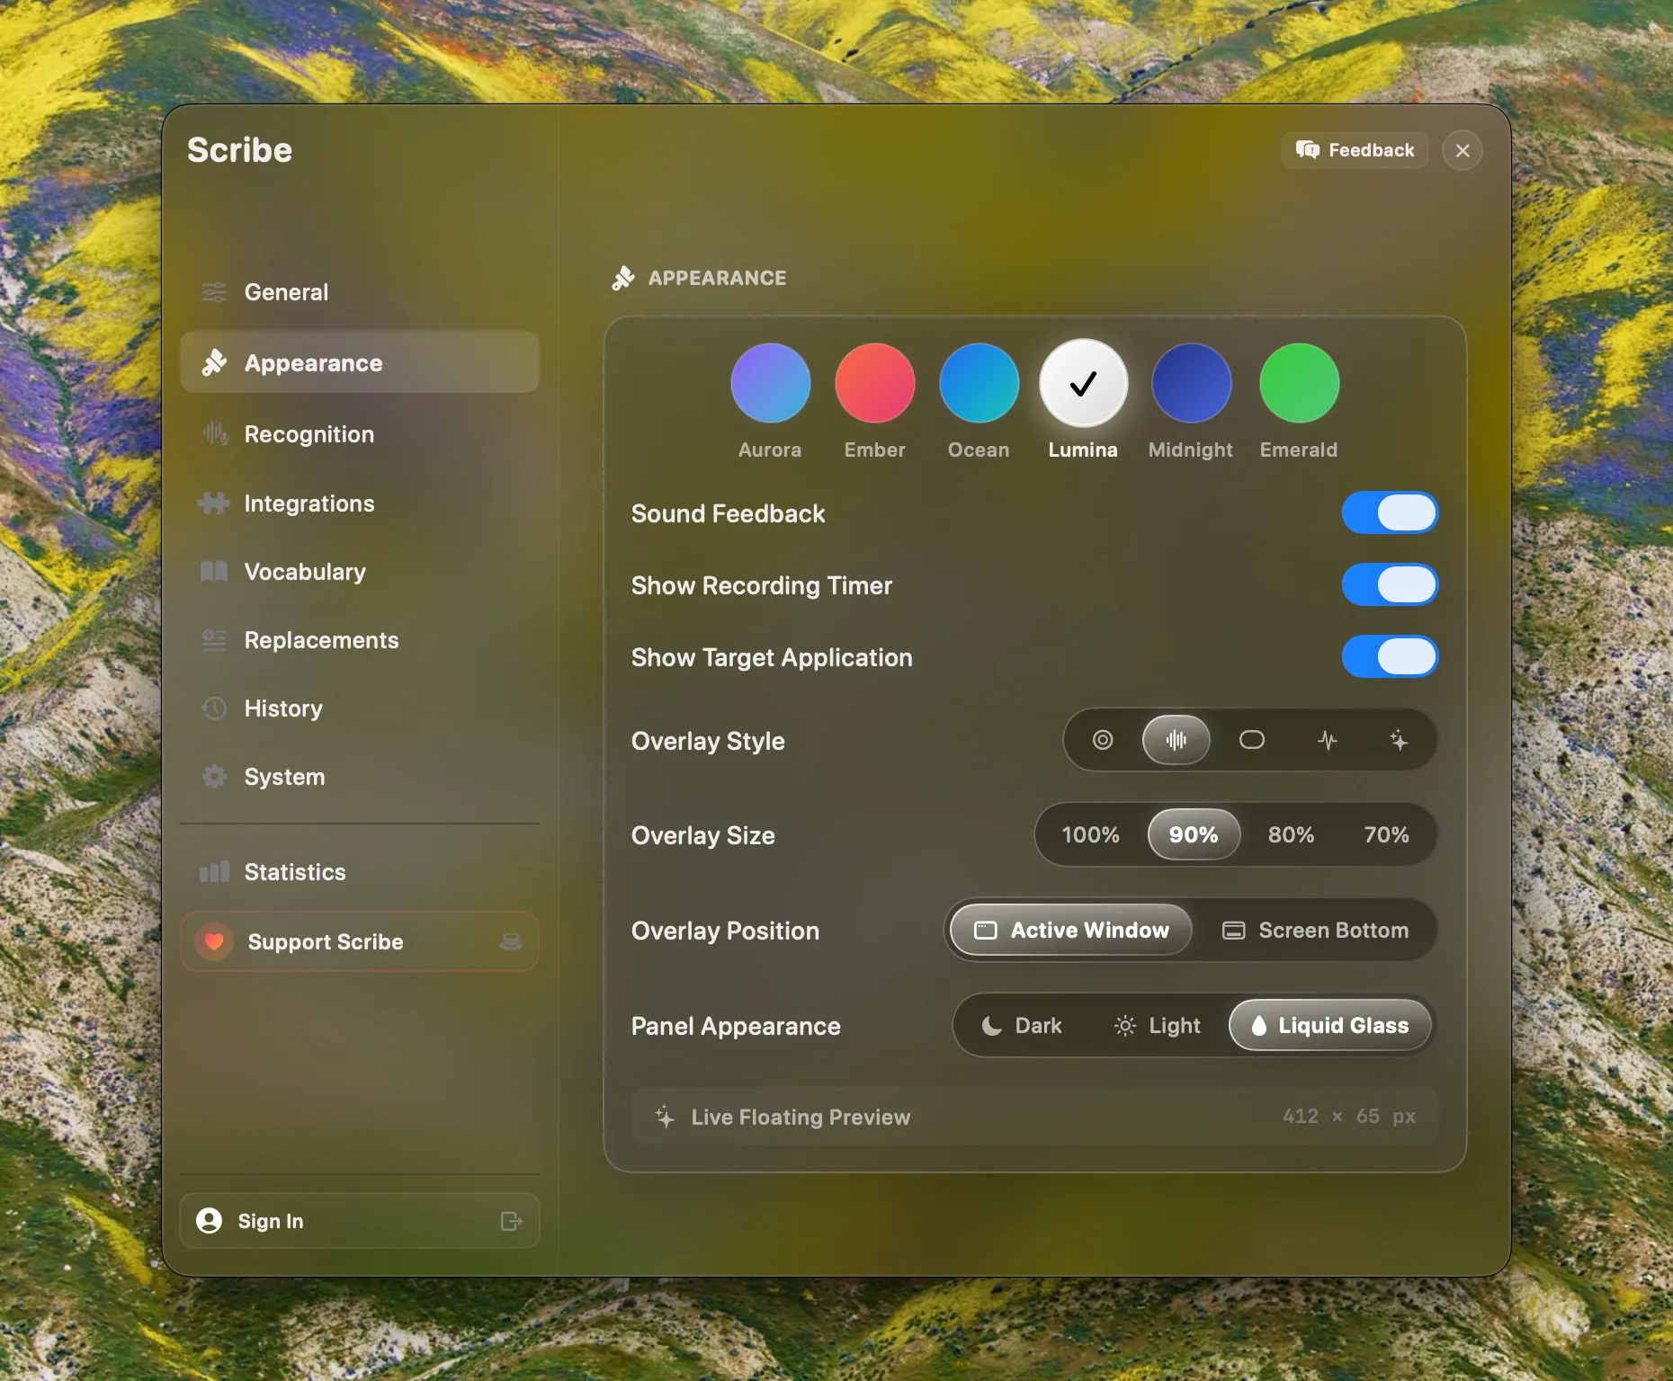The width and height of the screenshot is (1673, 1381).
Task: Choose the waveform bars overlay style
Action: [1176, 740]
